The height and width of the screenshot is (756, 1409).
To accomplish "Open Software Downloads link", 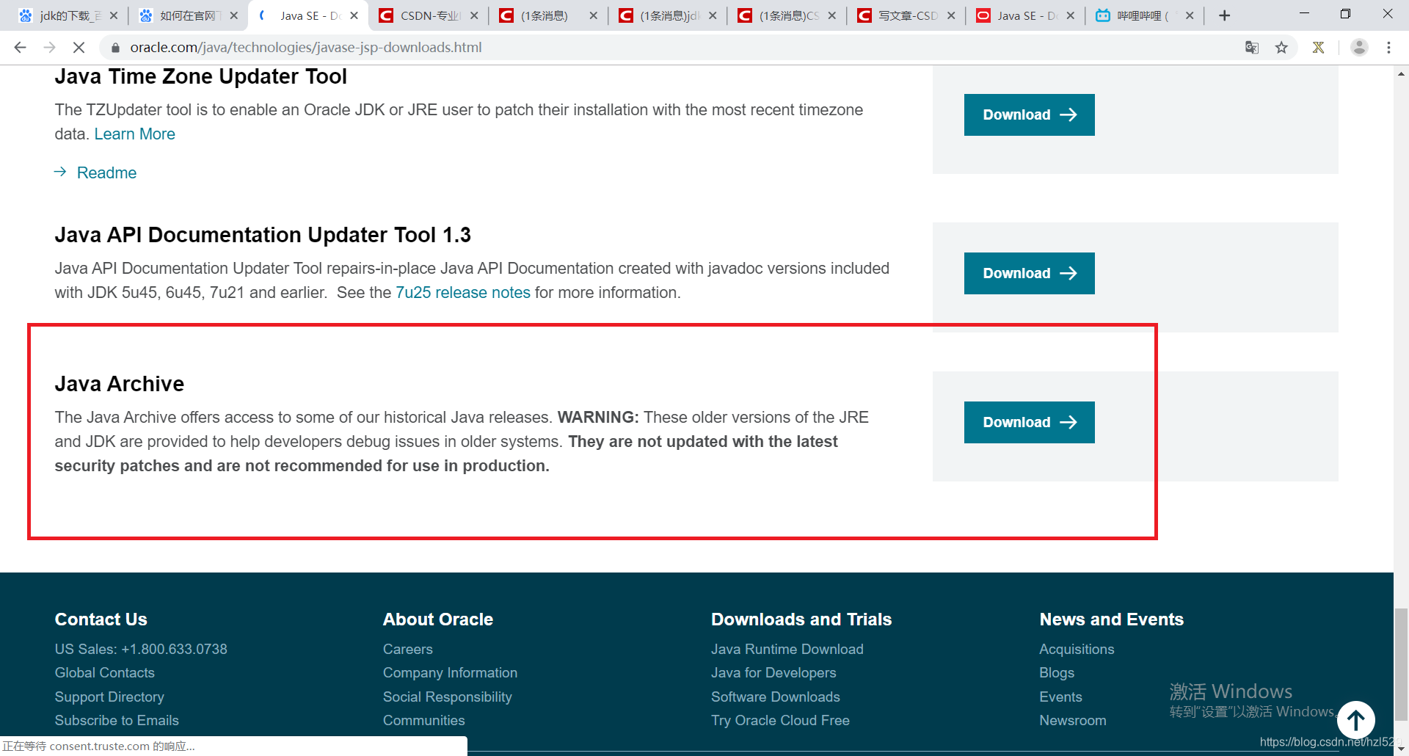I will click(x=775, y=697).
